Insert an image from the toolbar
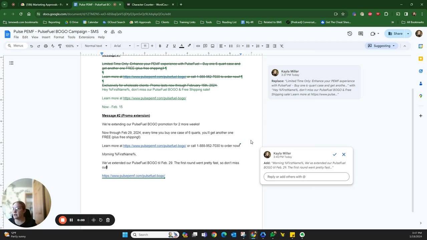This screenshot has width=427, height=240. [212, 46]
